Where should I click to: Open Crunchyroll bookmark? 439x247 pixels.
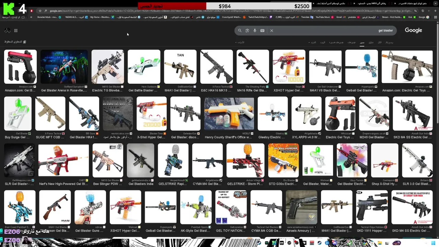(233, 17)
